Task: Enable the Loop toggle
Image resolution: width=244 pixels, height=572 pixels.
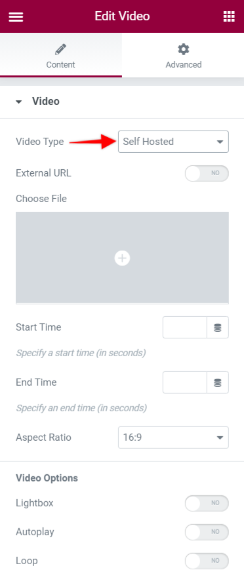Action: click(x=207, y=561)
